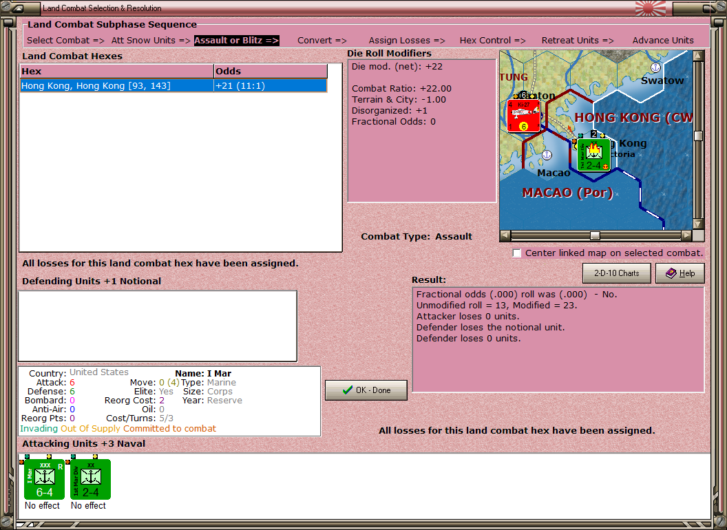Screen dimensions: 727x530
Task: Enable Center linked map on selected combat
Action: point(517,253)
